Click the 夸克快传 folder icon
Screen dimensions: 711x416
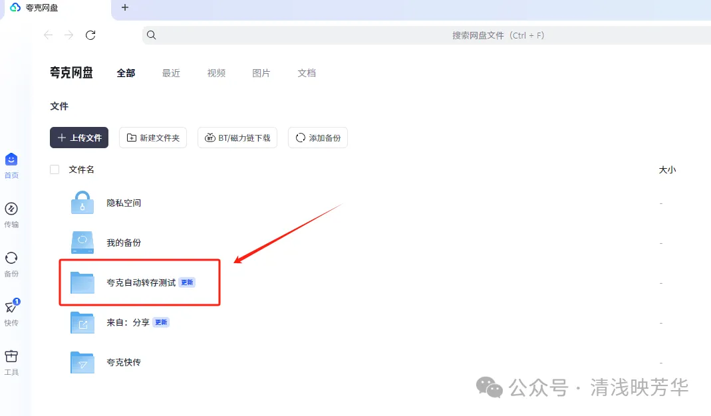[x=82, y=362]
